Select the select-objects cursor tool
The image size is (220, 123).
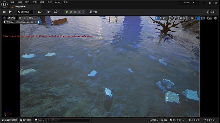157,18
